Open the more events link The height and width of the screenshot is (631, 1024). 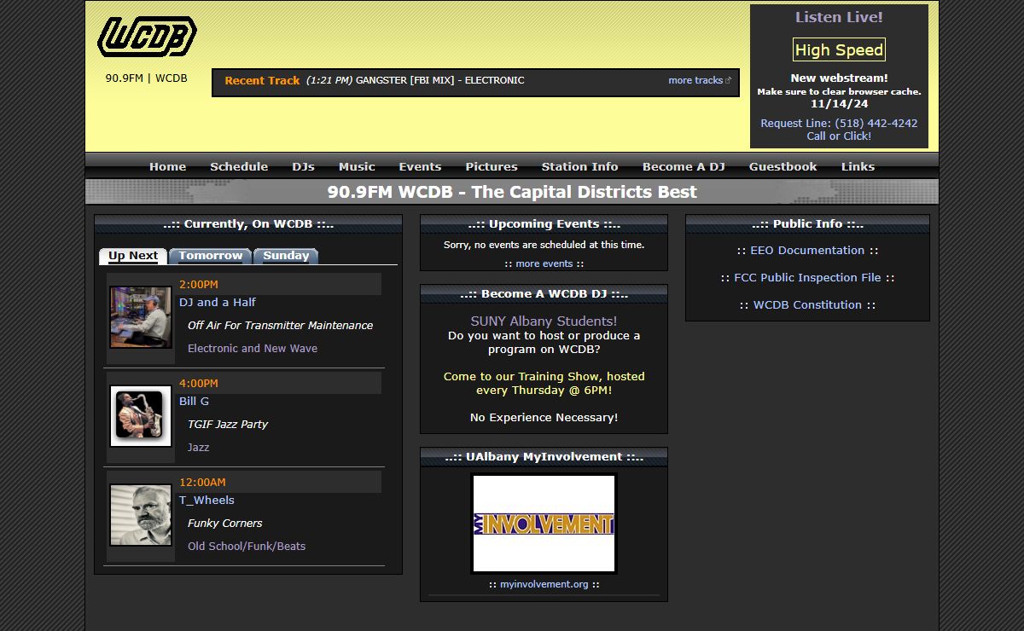click(x=544, y=263)
